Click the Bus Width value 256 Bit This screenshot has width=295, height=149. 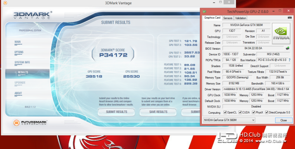pos(280,77)
